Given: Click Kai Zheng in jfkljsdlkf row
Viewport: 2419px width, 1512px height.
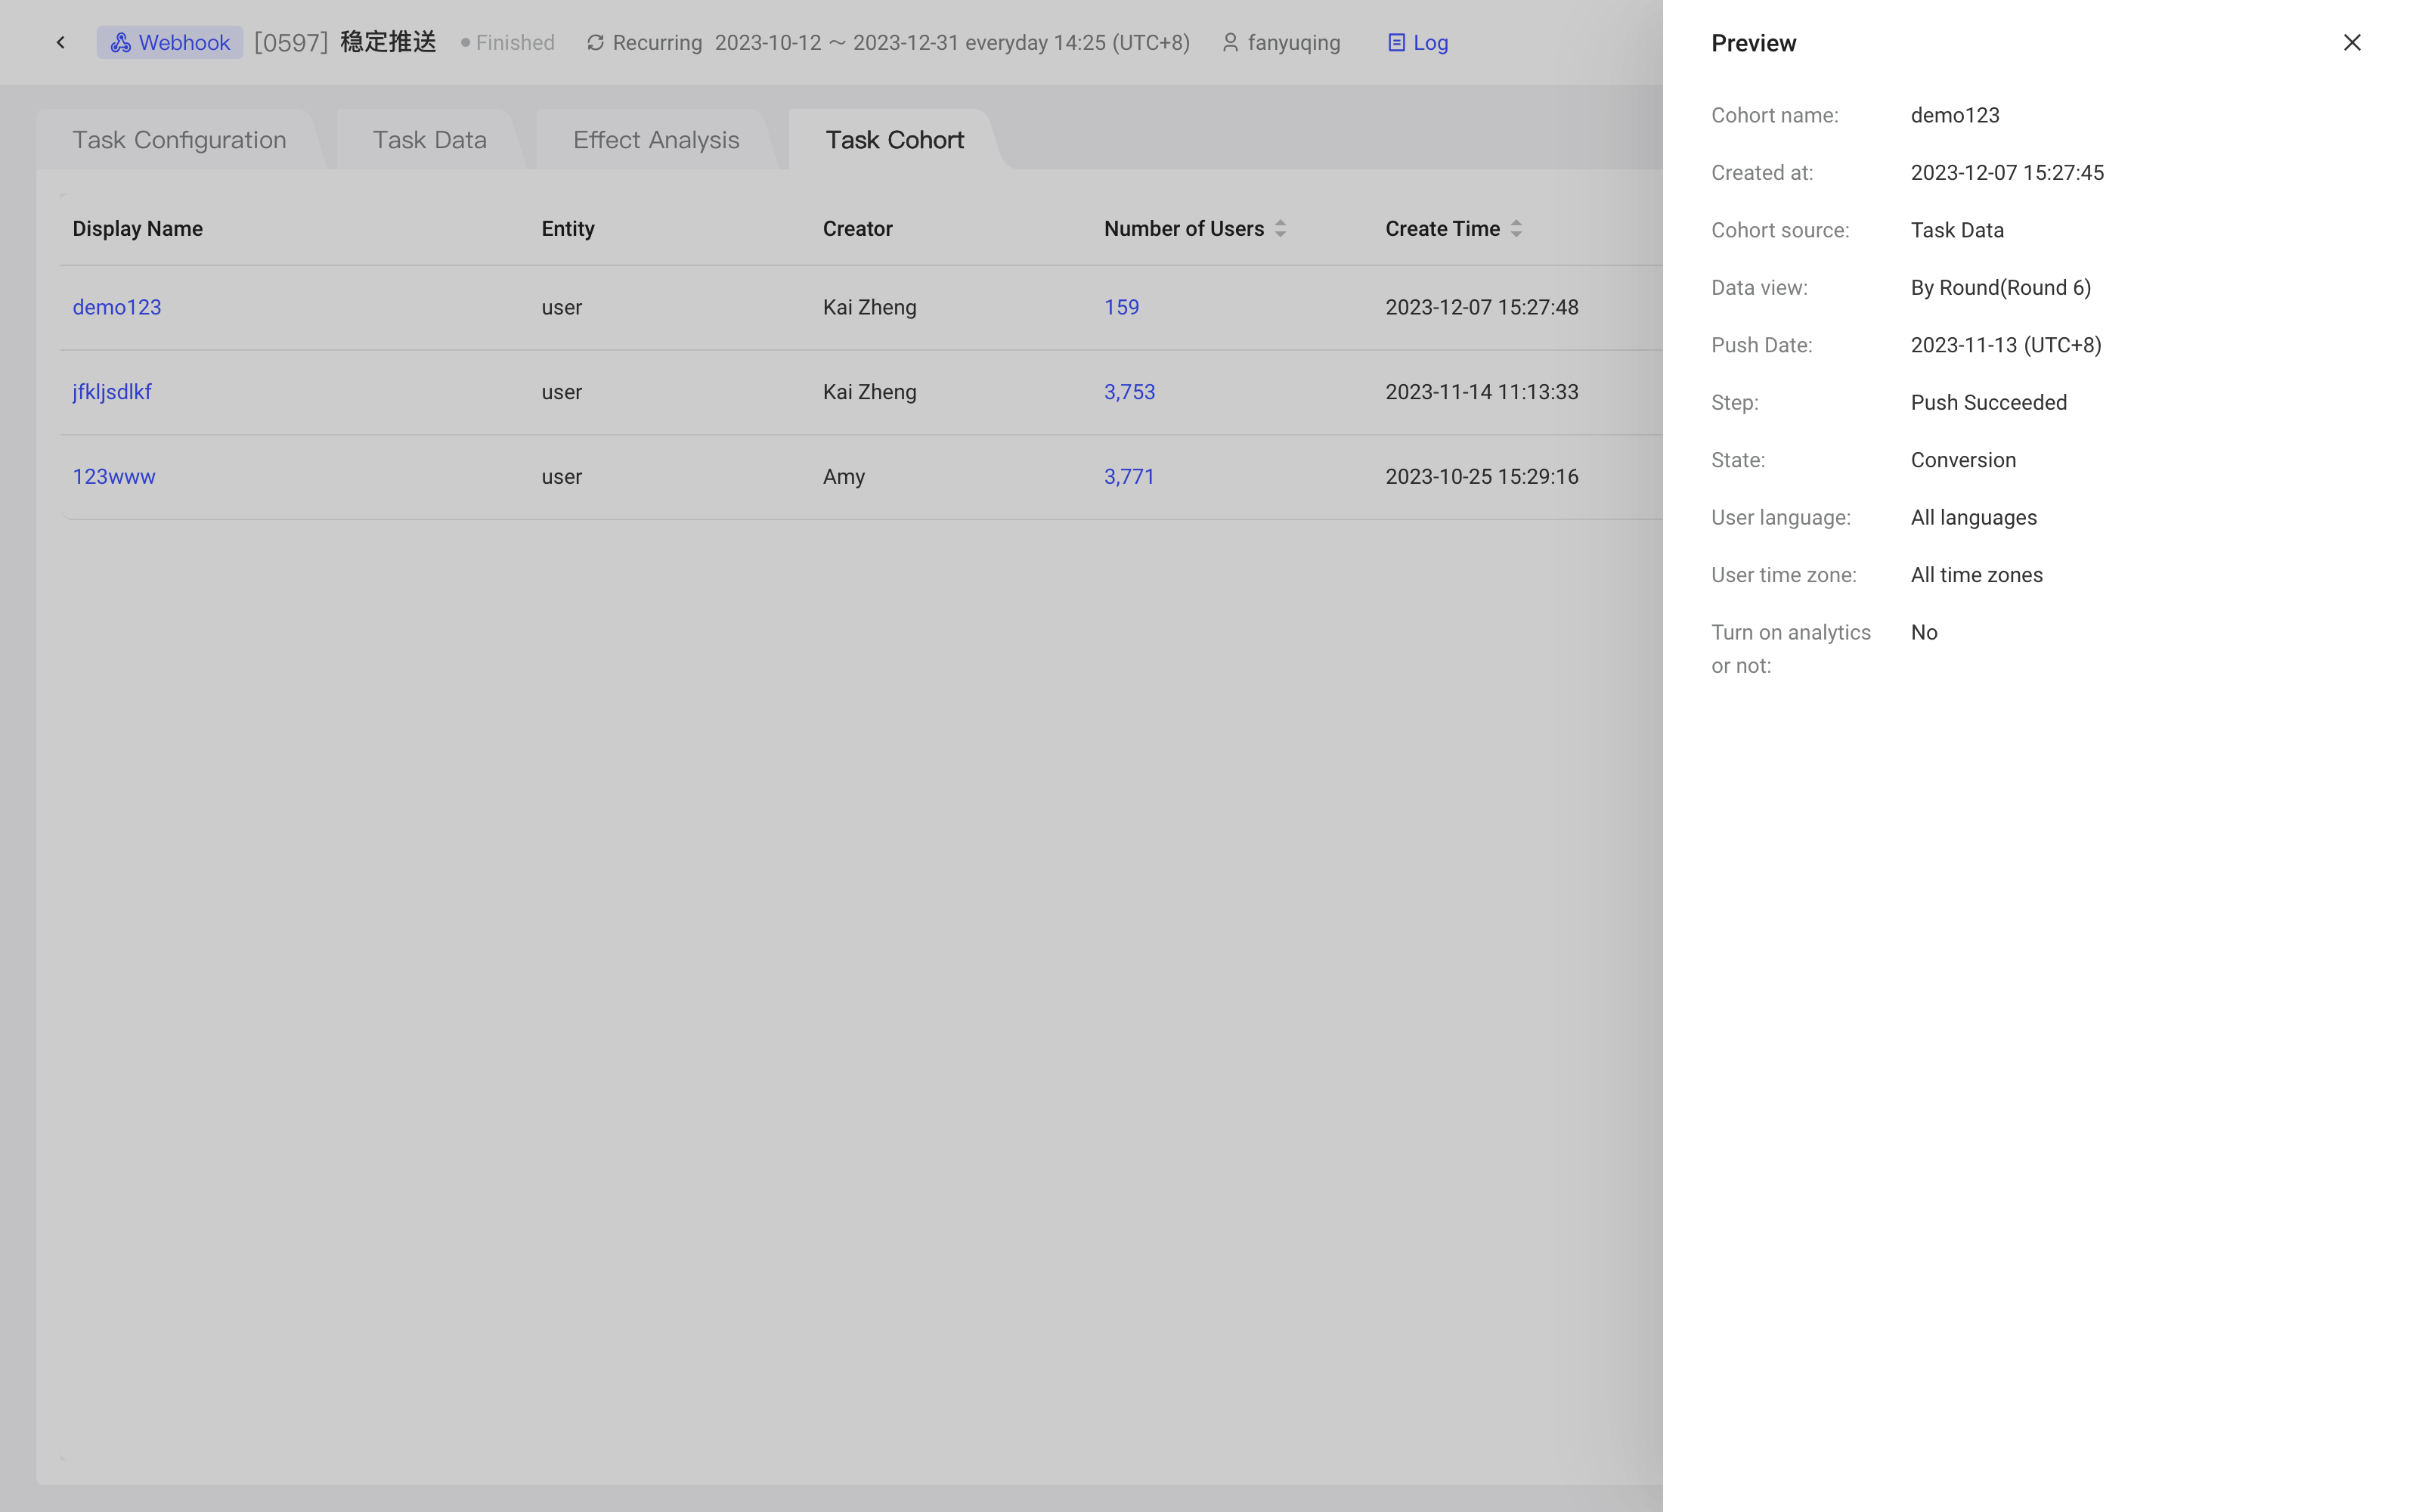Looking at the screenshot, I should click(869, 392).
